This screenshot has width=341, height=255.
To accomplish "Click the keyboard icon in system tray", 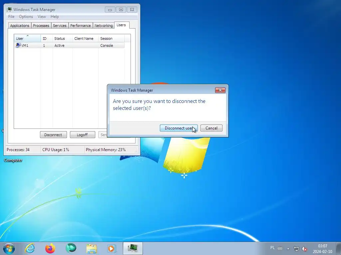I will click(280, 248).
